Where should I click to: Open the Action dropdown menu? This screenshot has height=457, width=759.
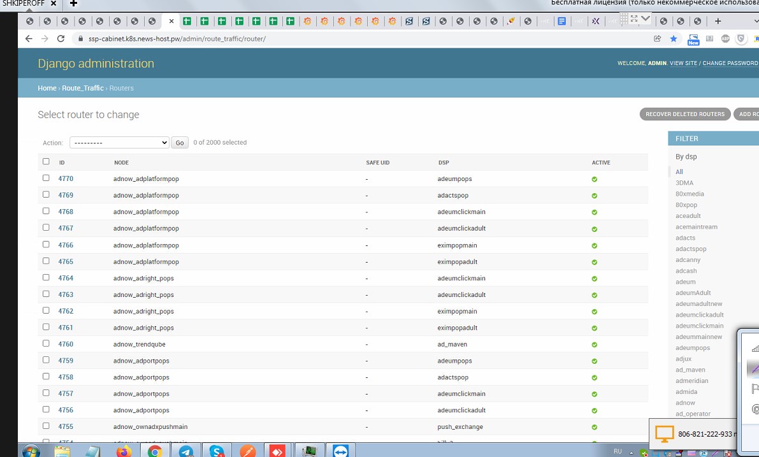pyautogui.click(x=119, y=143)
